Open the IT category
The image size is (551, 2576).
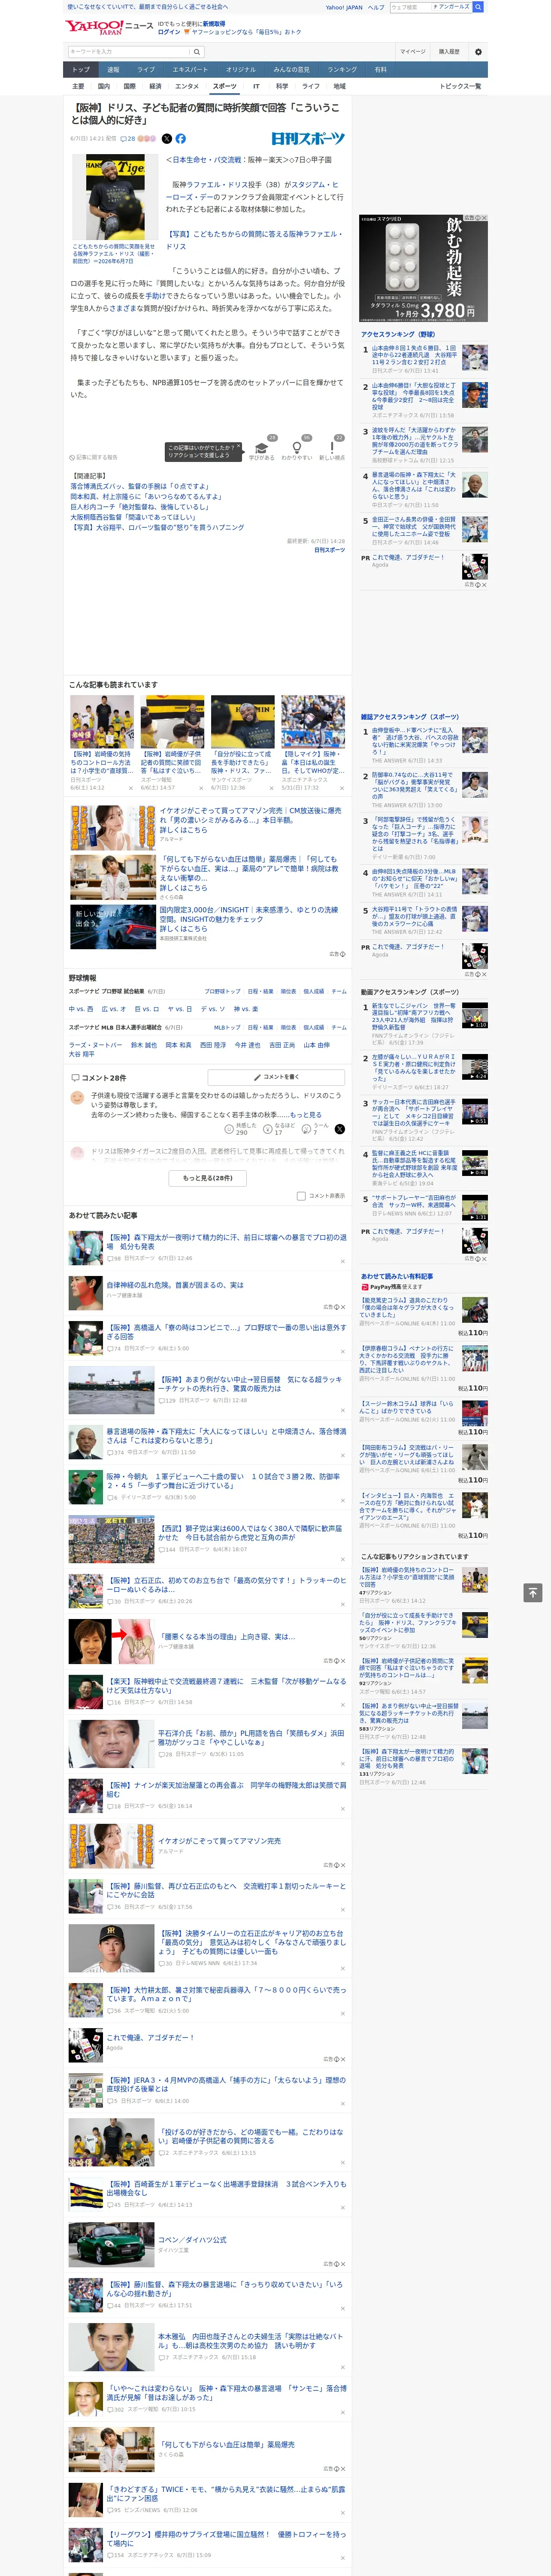point(256,86)
